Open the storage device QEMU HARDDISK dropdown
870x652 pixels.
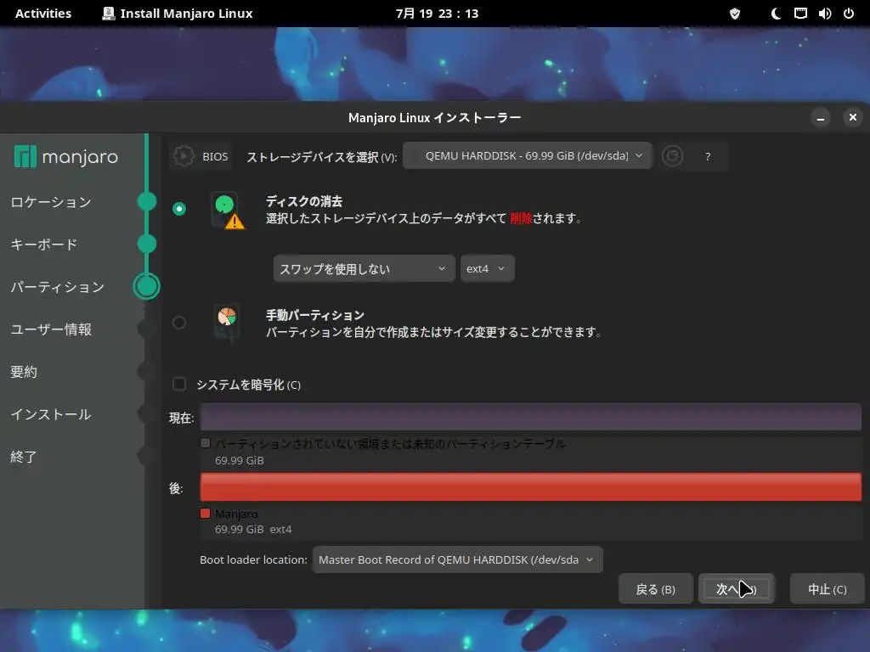tap(527, 156)
